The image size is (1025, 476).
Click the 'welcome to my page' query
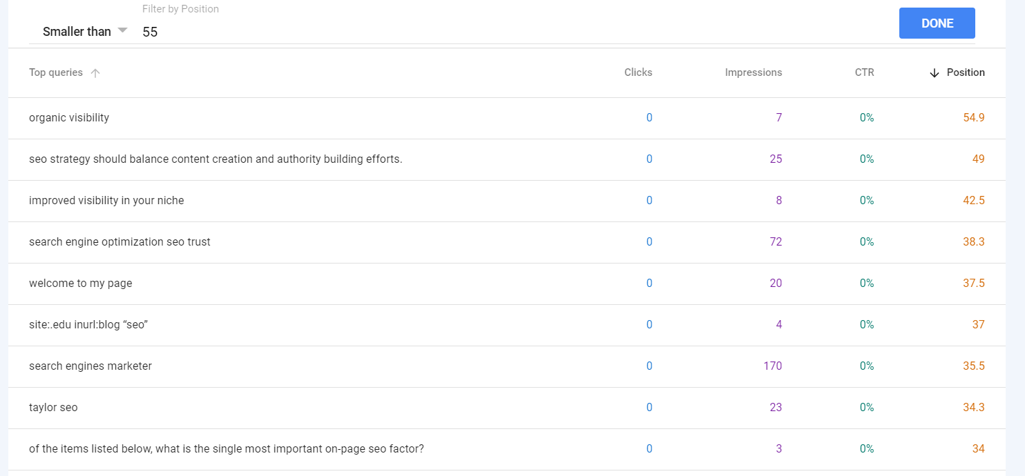(x=80, y=284)
